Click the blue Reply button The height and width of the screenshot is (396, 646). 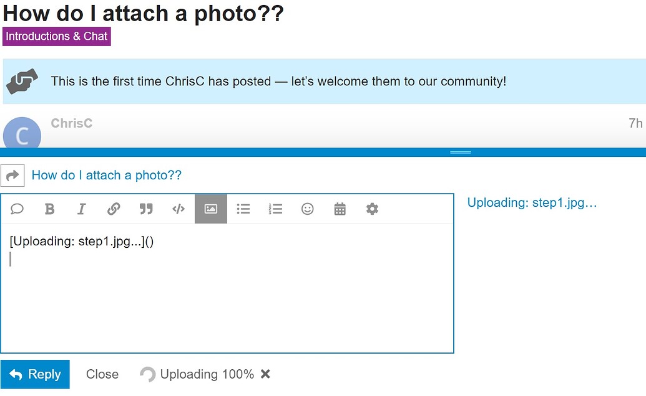pyautogui.click(x=35, y=374)
